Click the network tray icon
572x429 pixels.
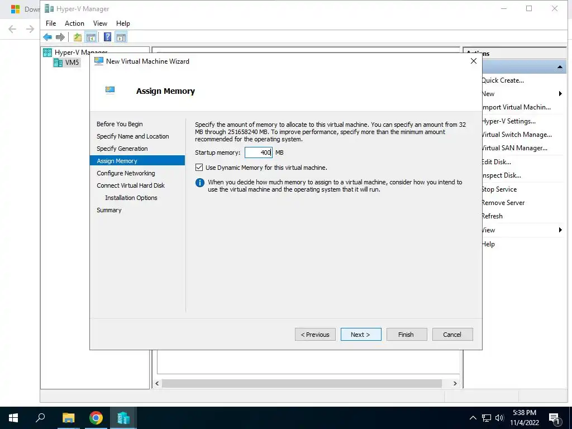coord(487,418)
